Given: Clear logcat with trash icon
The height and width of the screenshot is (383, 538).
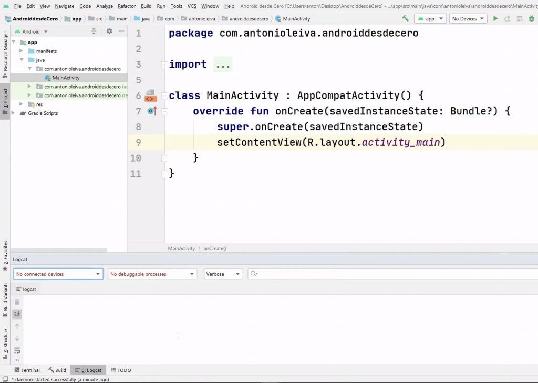Looking at the screenshot, I should click(17, 302).
